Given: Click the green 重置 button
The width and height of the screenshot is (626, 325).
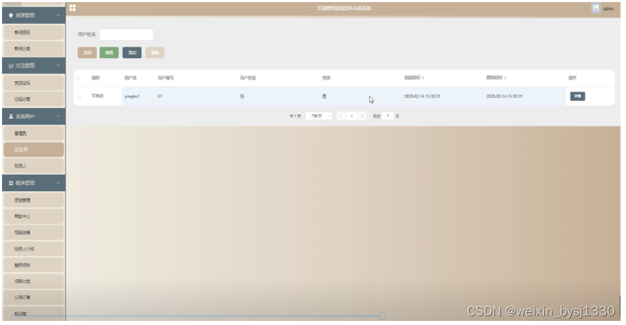Looking at the screenshot, I should pos(109,53).
